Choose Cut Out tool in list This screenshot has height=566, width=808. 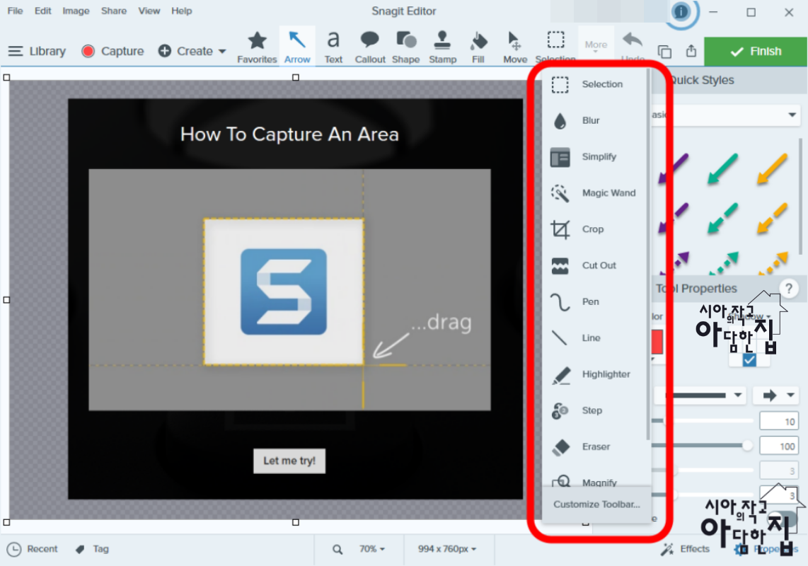[594, 265]
